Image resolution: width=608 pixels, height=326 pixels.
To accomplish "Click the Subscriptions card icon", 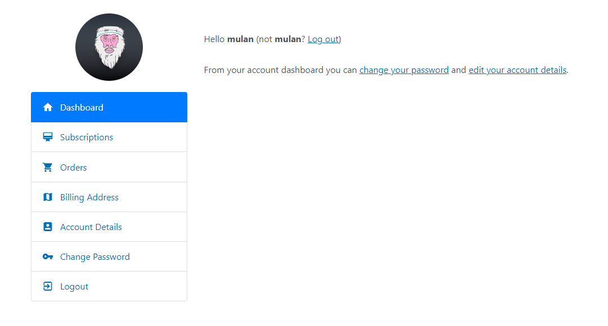I will coord(48,137).
